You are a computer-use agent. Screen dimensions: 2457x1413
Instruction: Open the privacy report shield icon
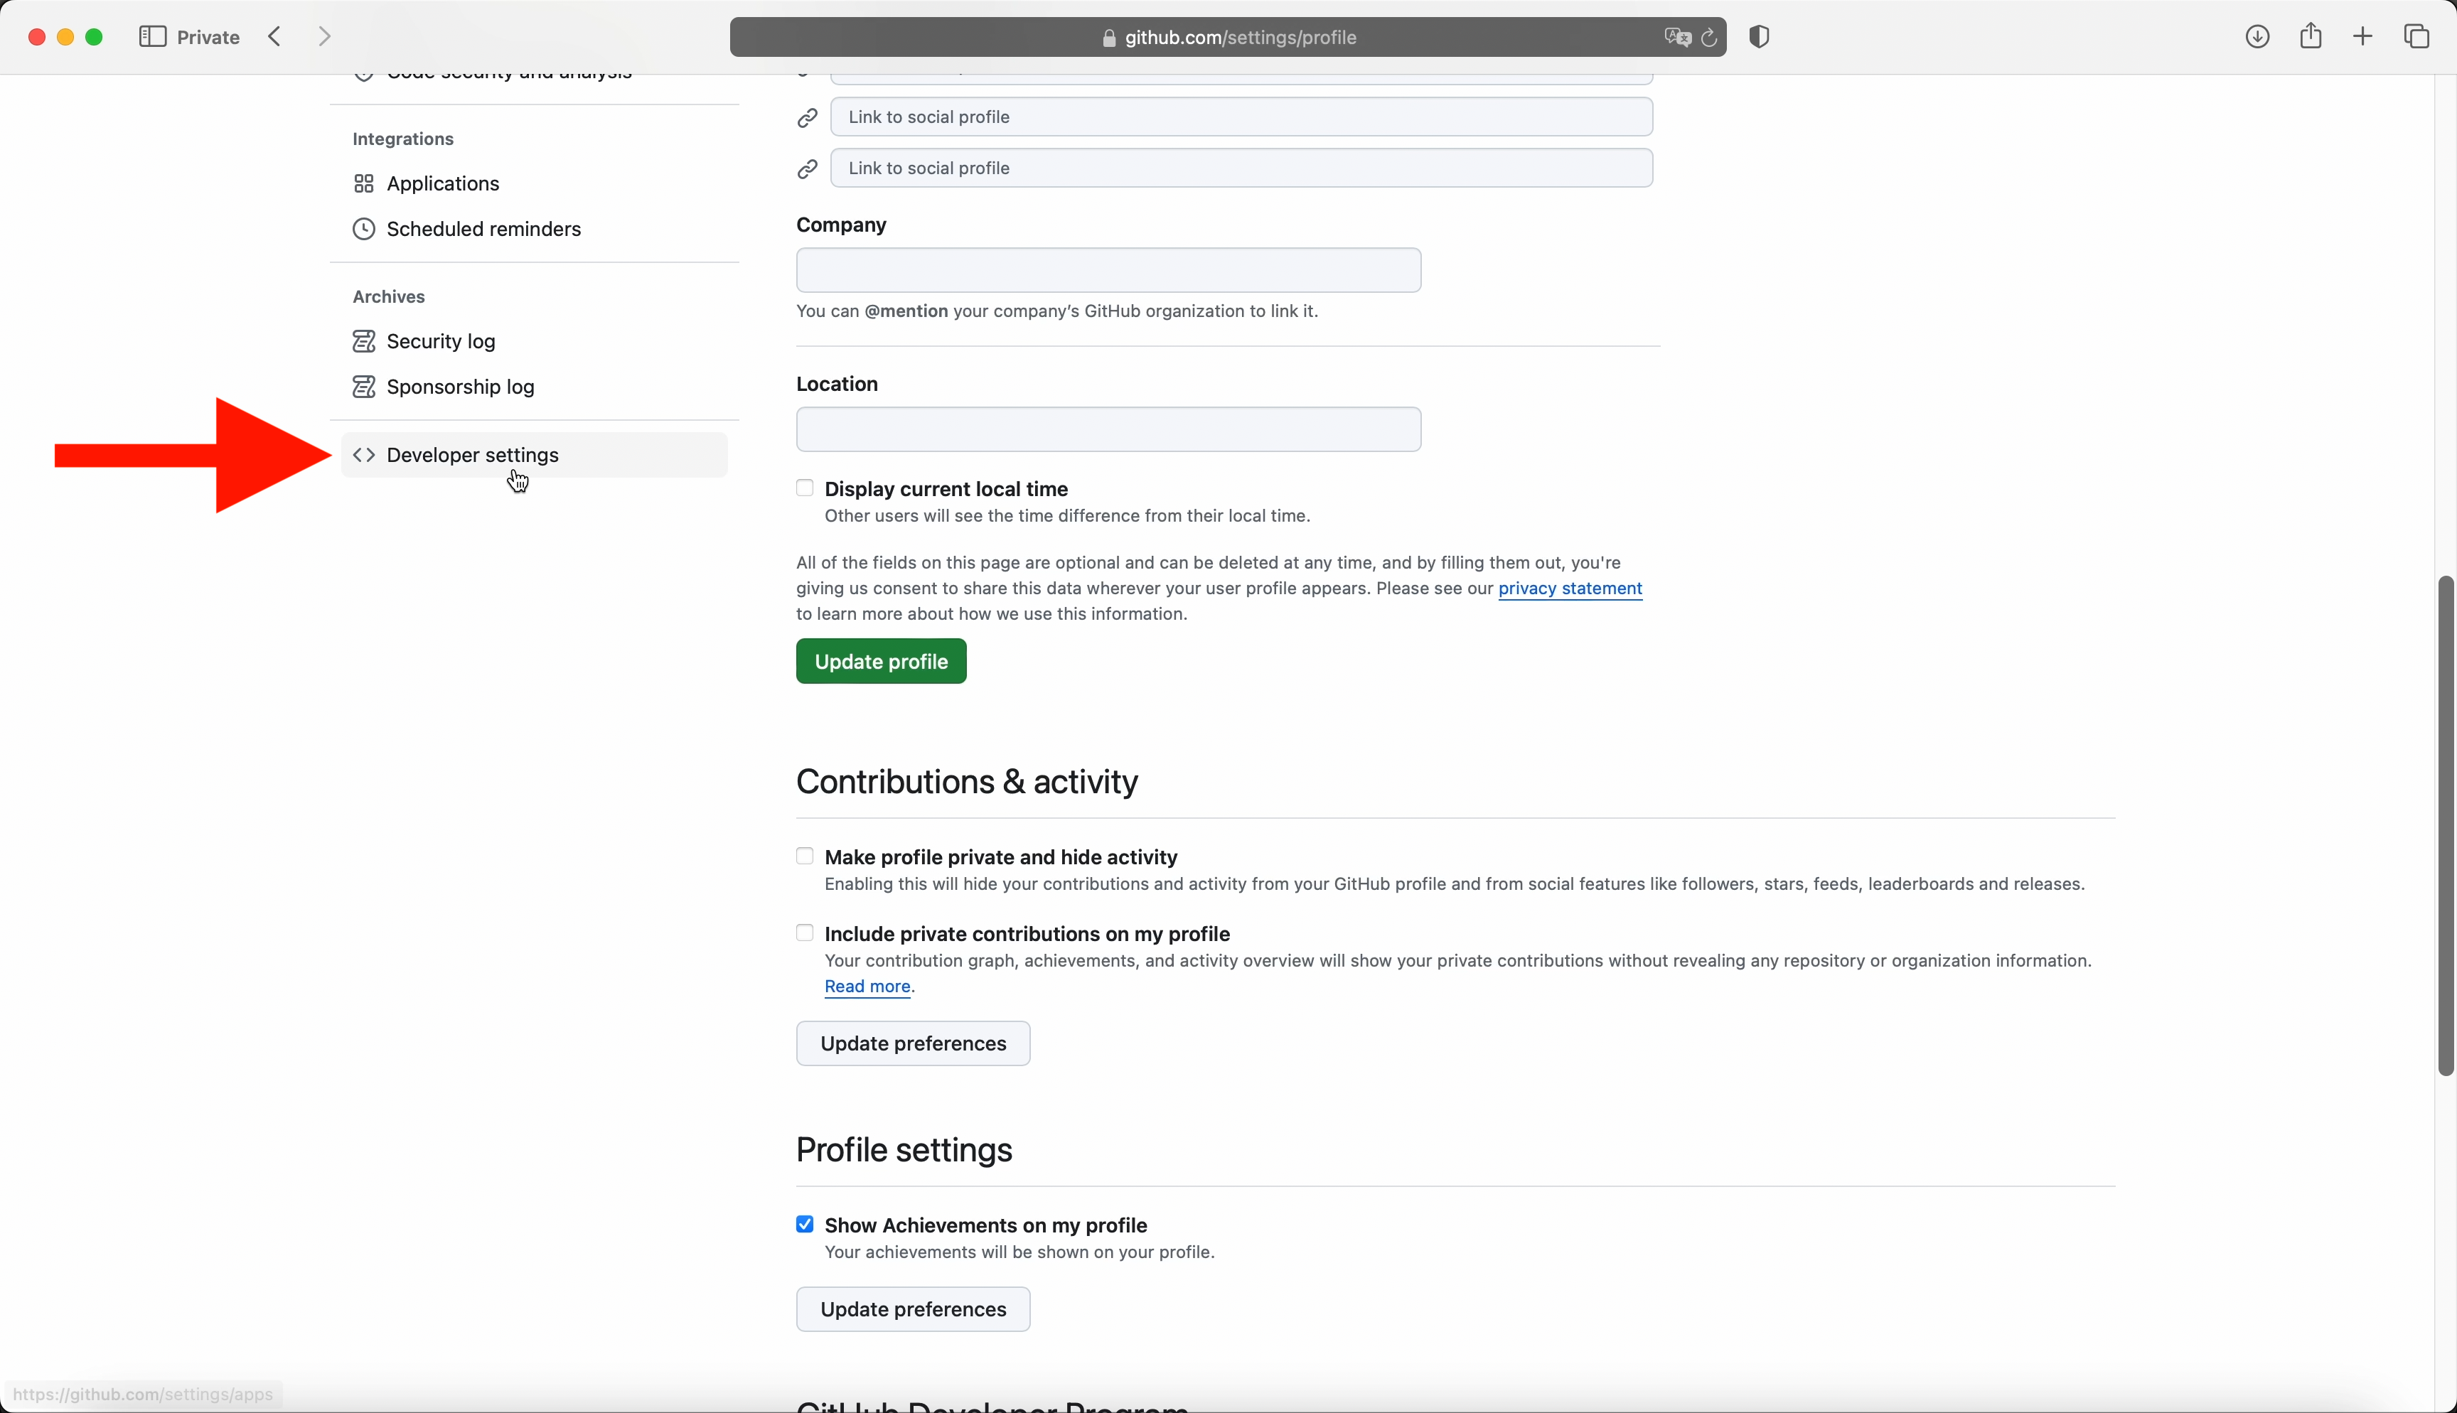(1760, 37)
